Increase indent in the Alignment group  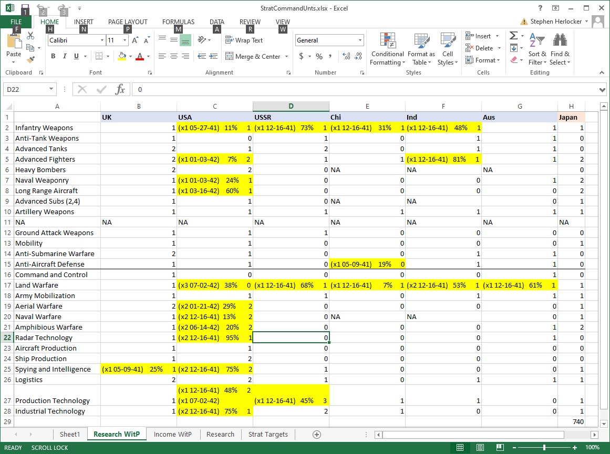pyautogui.click(x=213, y=56)
